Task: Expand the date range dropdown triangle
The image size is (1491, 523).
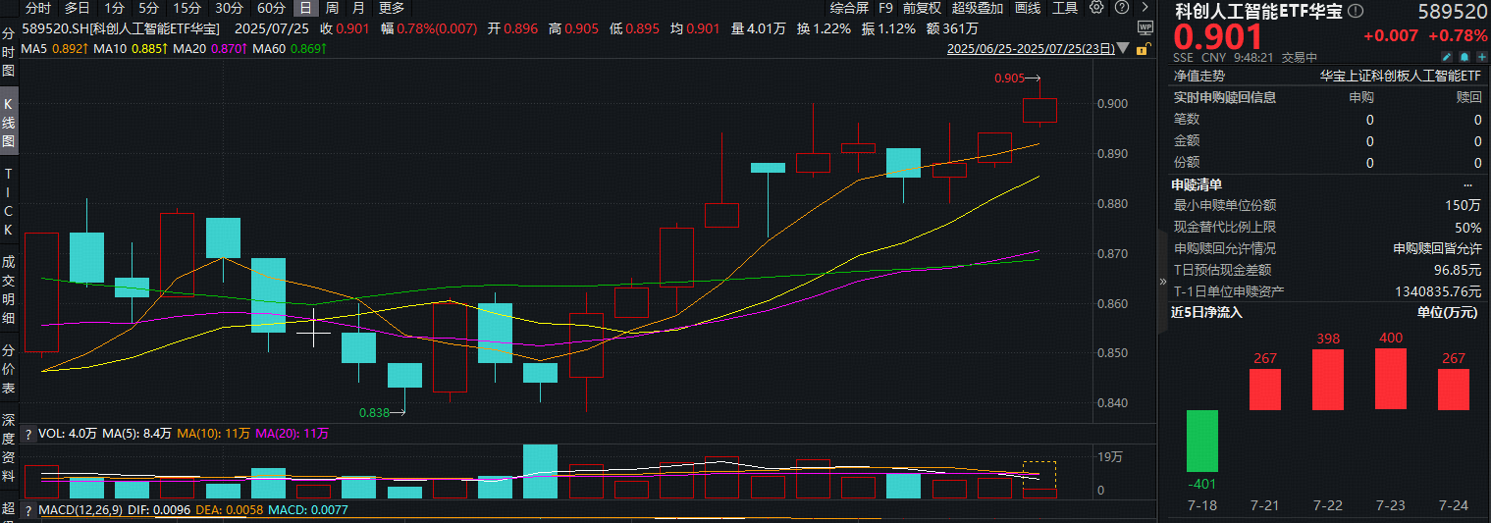Action: (x=1123, y=48)
